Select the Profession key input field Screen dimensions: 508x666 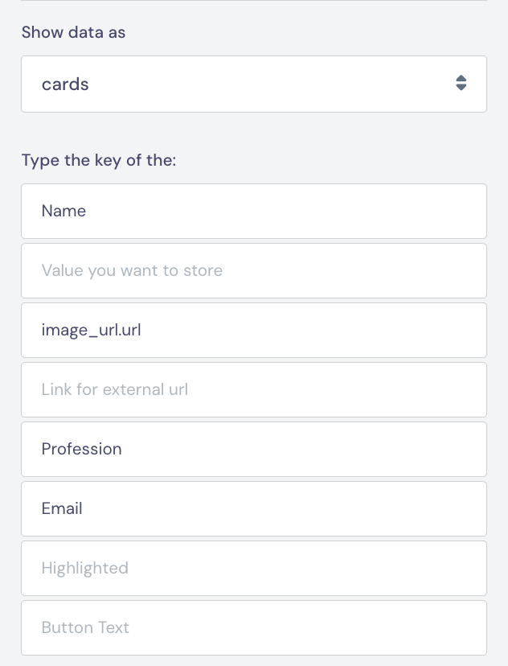253,449
